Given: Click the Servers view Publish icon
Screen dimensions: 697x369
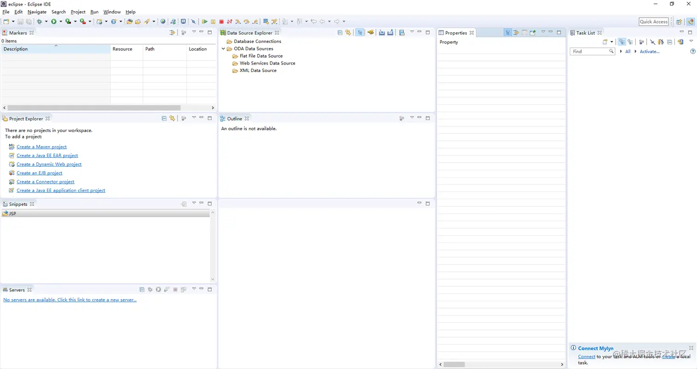Looking at the screenshot, I should pyautogui.click(x=183, y=290).
